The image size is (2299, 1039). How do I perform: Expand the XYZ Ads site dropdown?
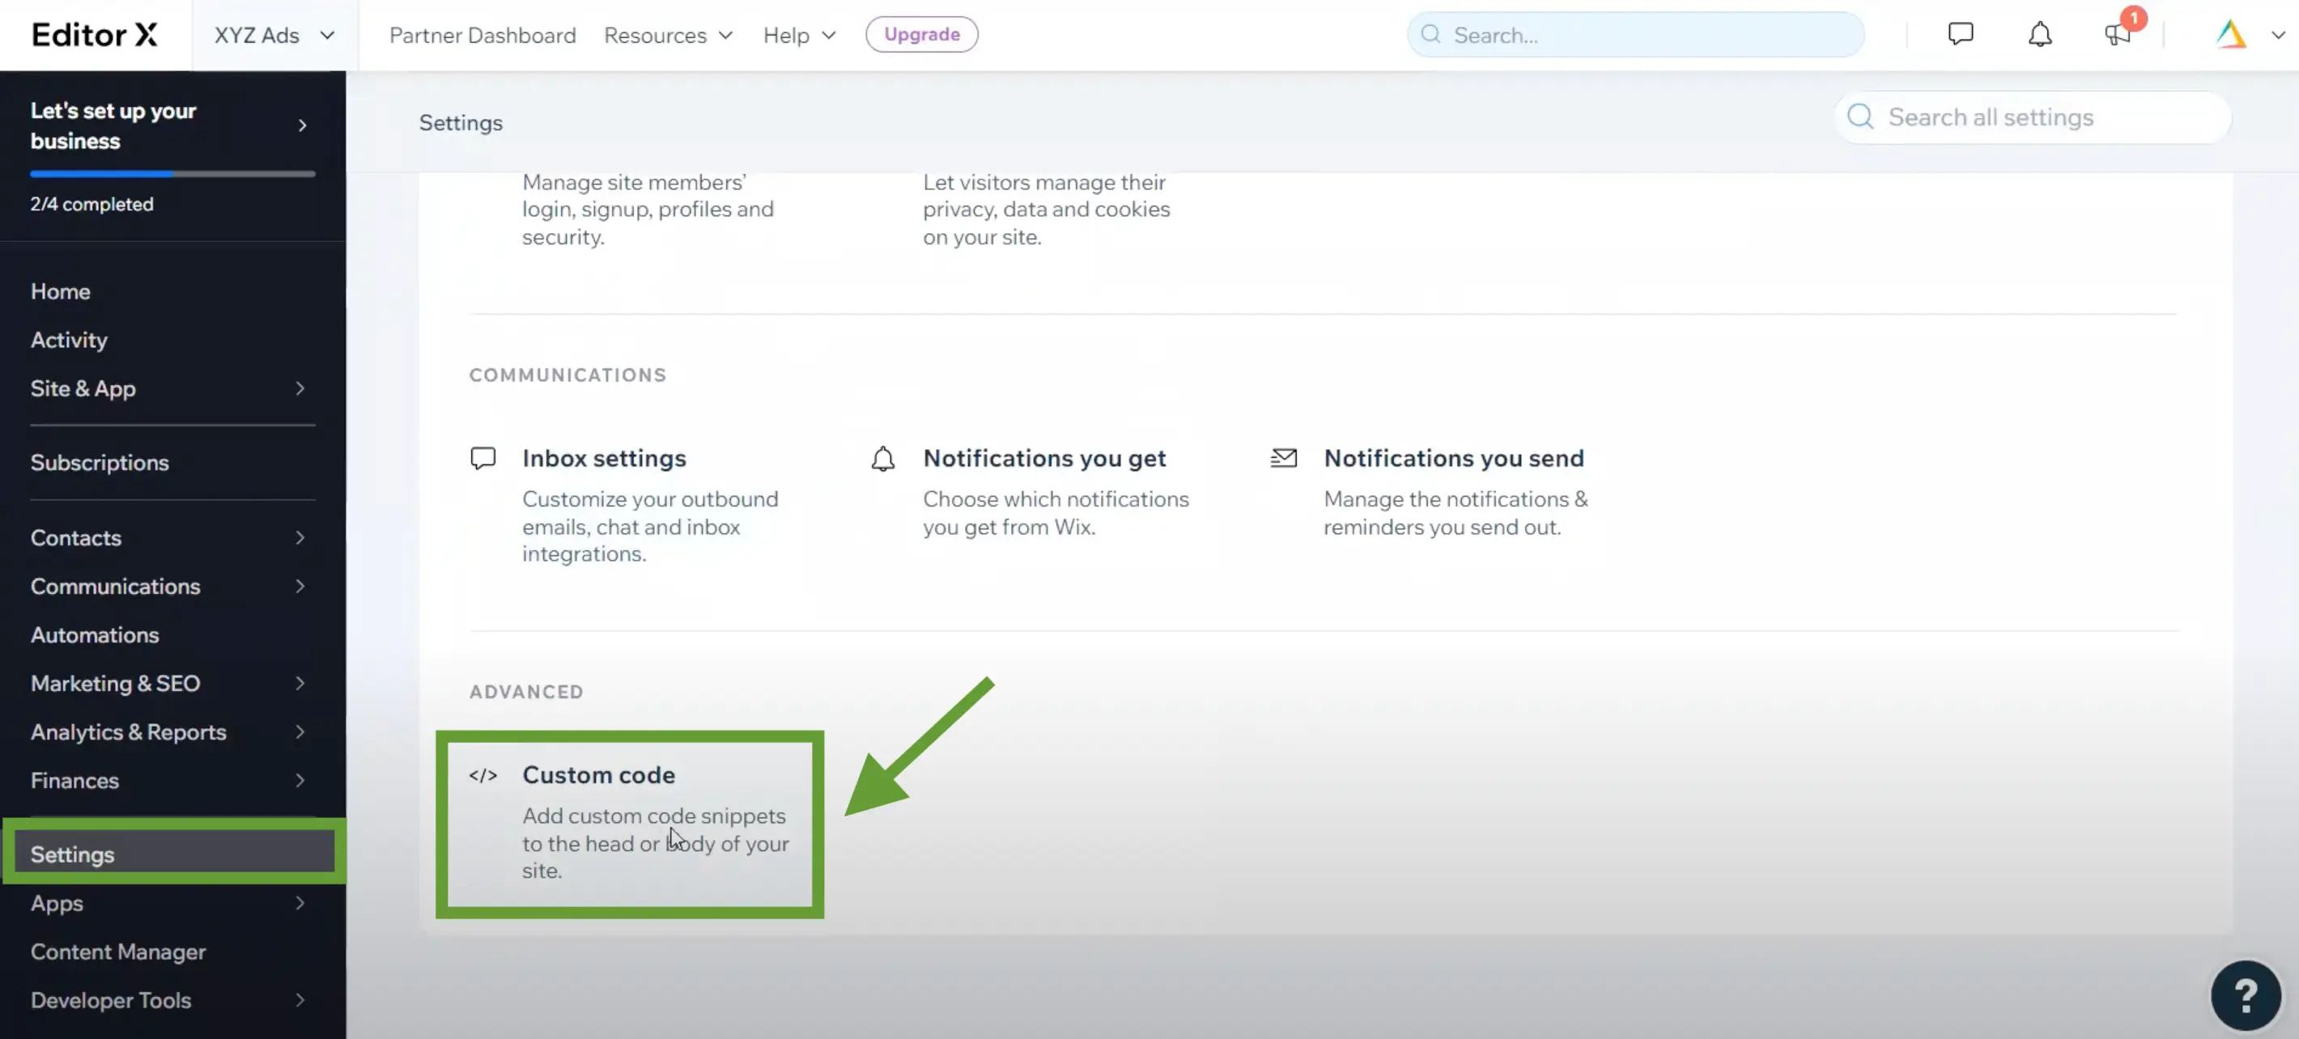274,35
